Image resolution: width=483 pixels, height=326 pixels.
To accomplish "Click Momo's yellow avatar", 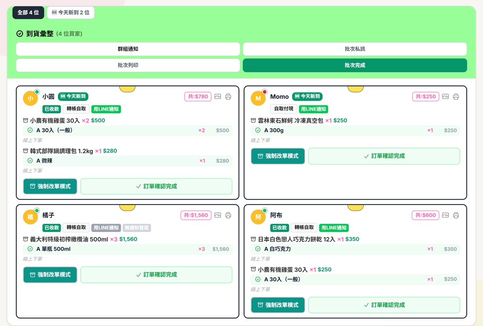I will (258, 98).
